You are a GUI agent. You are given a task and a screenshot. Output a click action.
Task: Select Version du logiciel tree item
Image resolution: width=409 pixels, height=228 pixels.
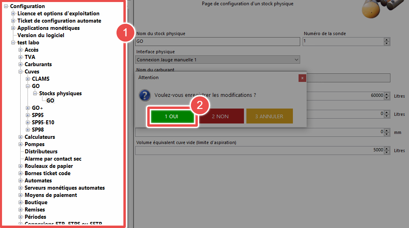tap(40, 35)
